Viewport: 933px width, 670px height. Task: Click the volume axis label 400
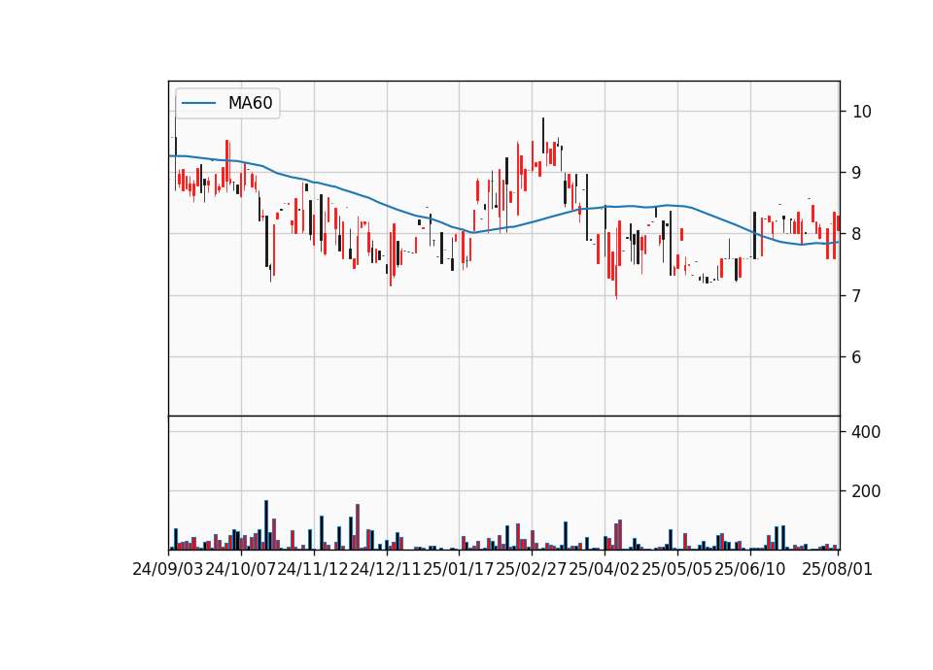866,431
